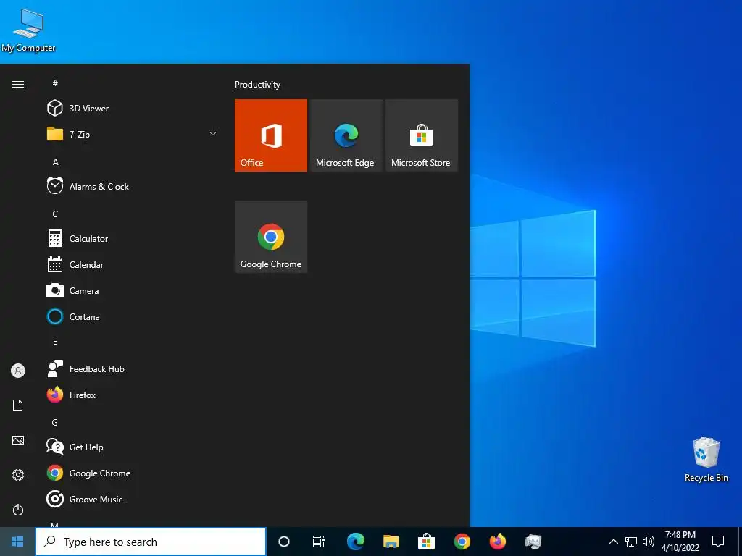Show hidden system tray icons
The image size is (742, 556).
click(613, 542)
